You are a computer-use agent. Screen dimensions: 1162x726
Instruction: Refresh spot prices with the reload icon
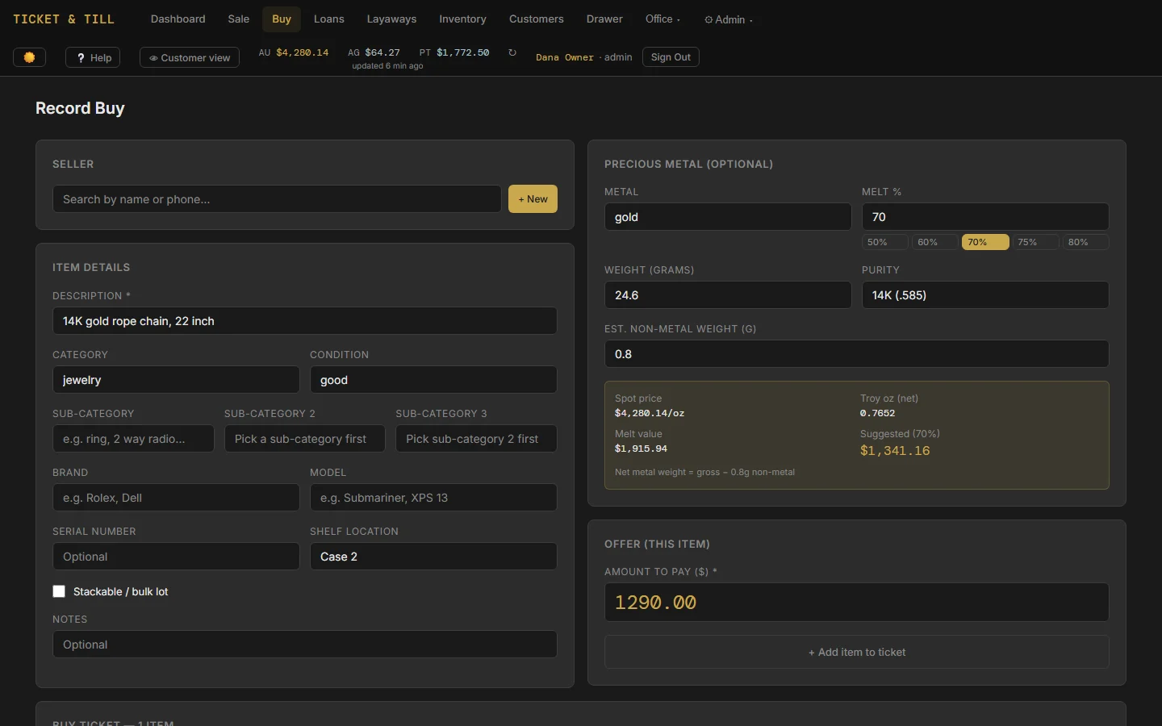pos(512,52)
